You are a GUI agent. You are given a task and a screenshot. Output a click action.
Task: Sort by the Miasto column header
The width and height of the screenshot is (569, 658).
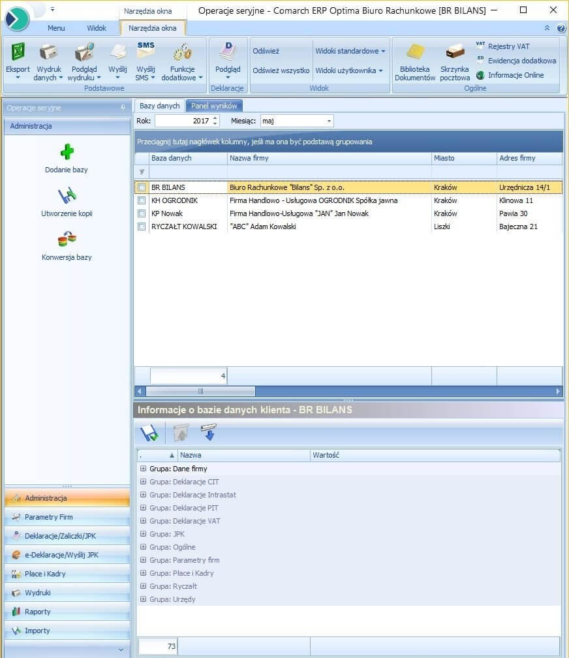click(x=464, y=158)
